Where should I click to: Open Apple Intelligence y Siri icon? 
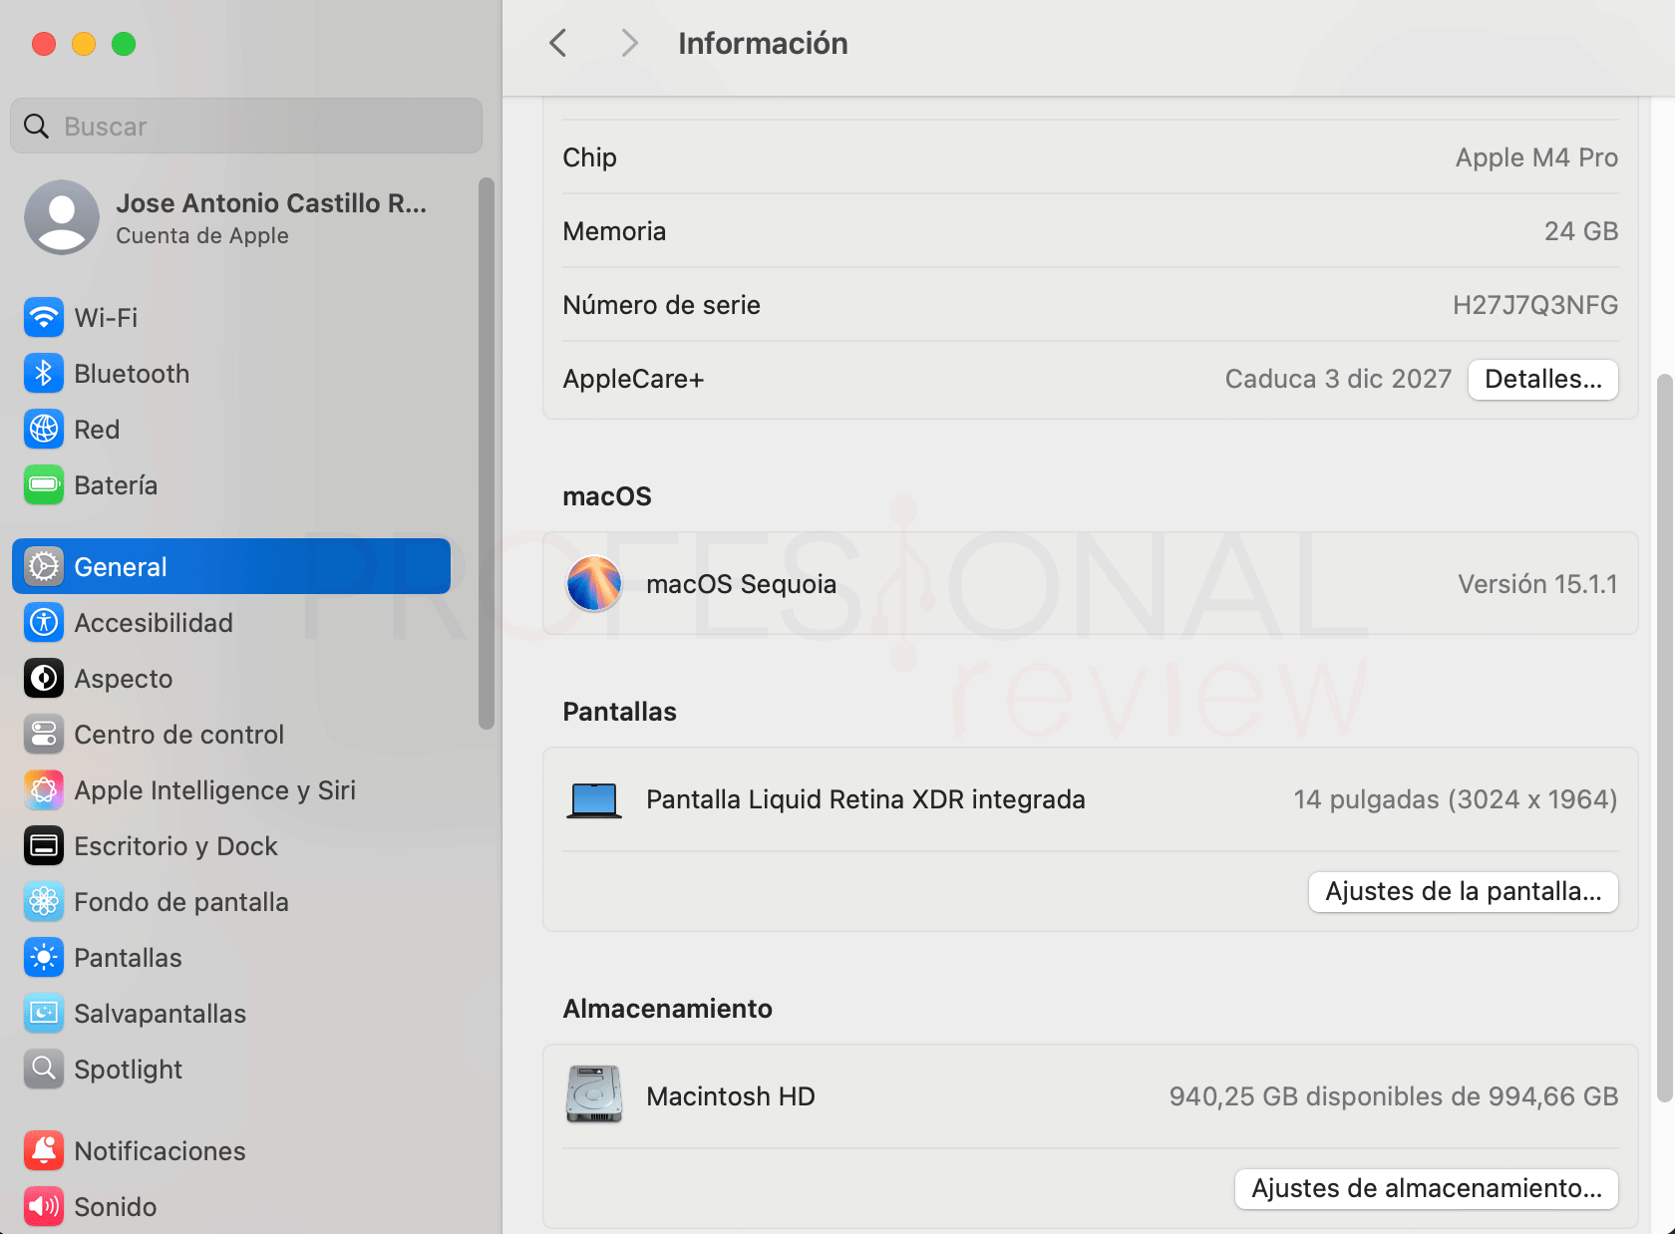(x=44, y=790)
